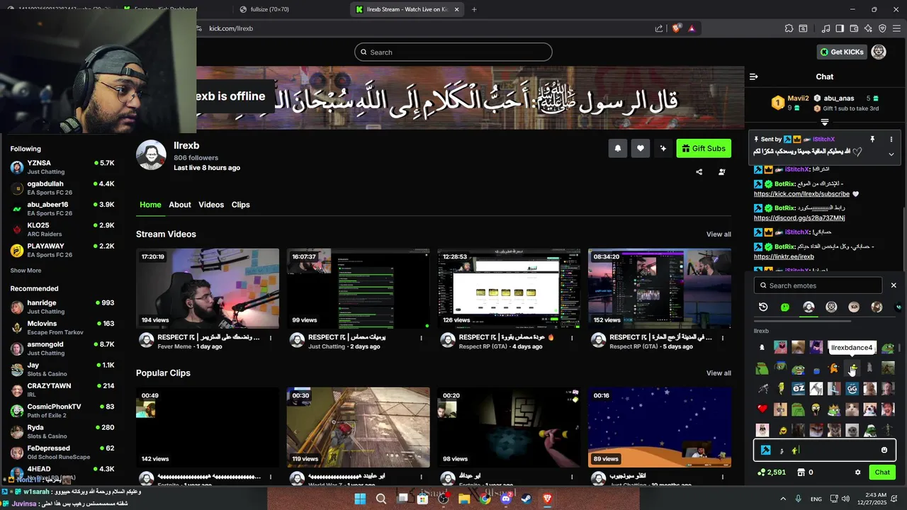
Task: Send message with the Chat button
Action: [x=882, y=472]
